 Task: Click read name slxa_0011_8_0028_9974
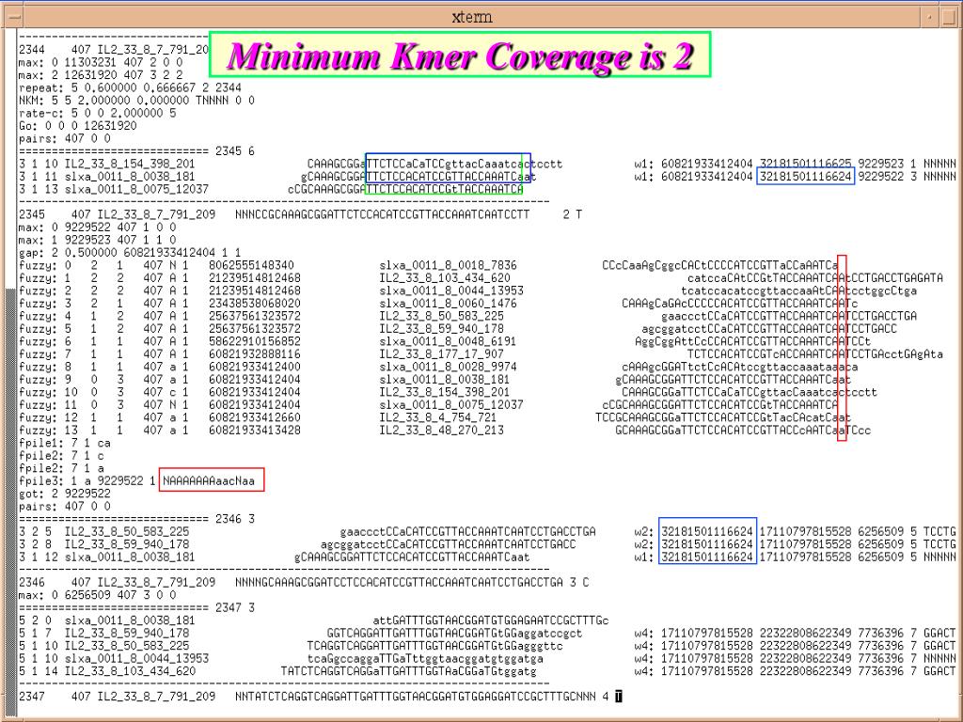(449, 368)
